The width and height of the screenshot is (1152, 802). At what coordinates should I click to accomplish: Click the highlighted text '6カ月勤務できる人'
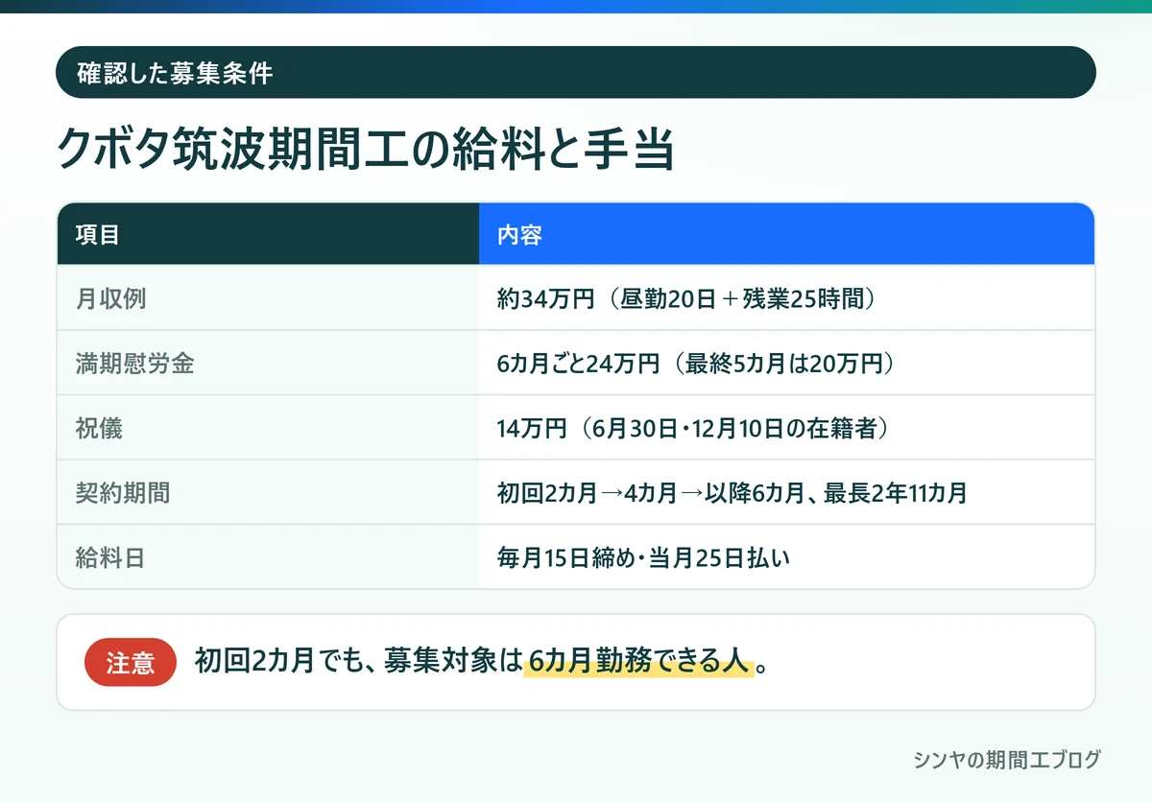pyautogui.click(x=637, y=663)
